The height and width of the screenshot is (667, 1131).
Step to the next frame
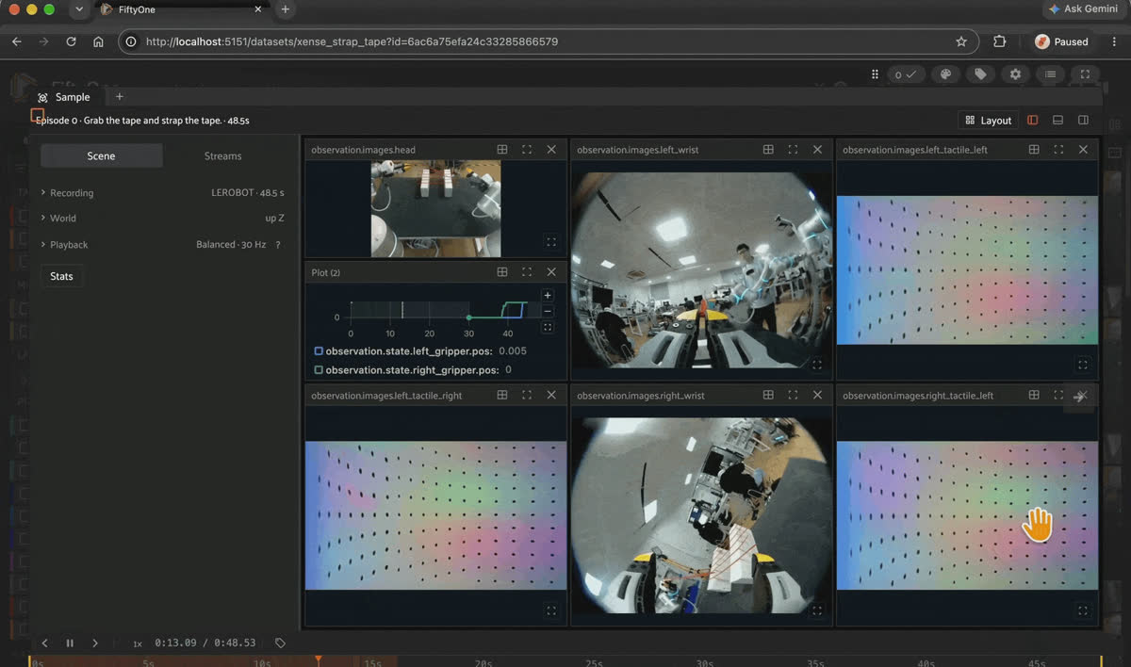pyautogui.click(x=95, y=643)
